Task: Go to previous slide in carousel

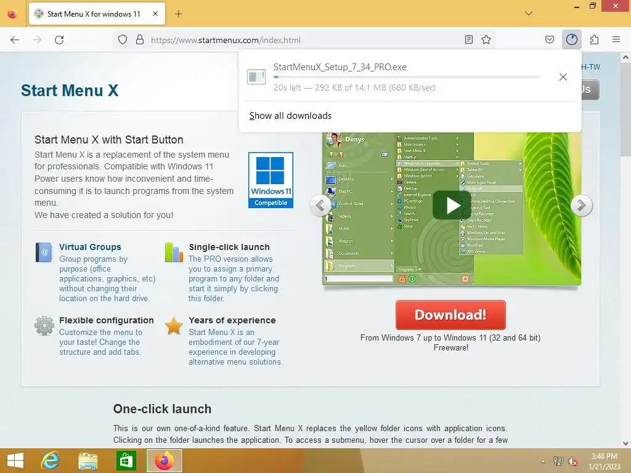Action: point(320,206)
